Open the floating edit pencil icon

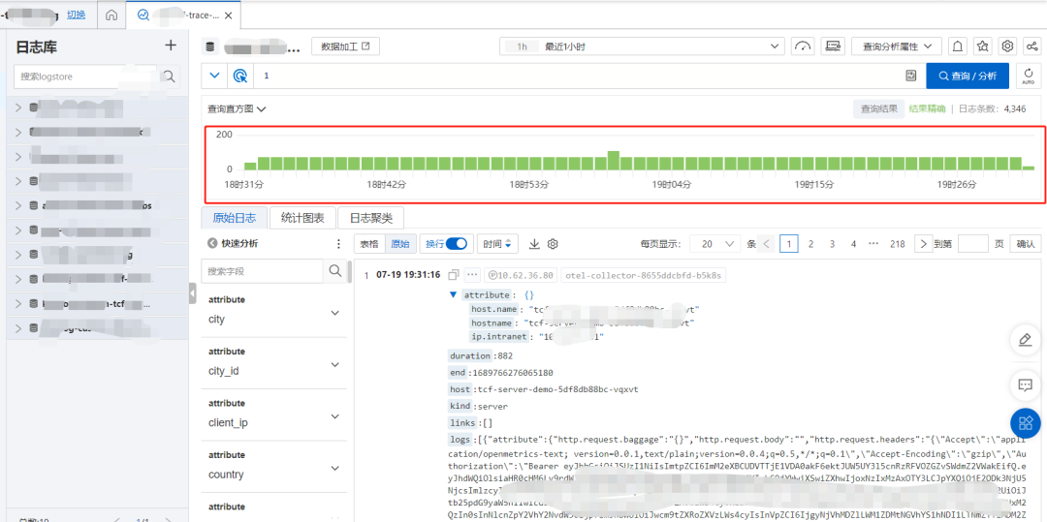tap(1025, 340)
